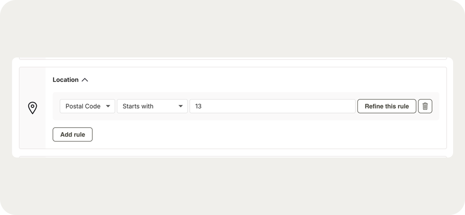
Task: Delete the rule with the trash icon
Action: coord(425,106)
